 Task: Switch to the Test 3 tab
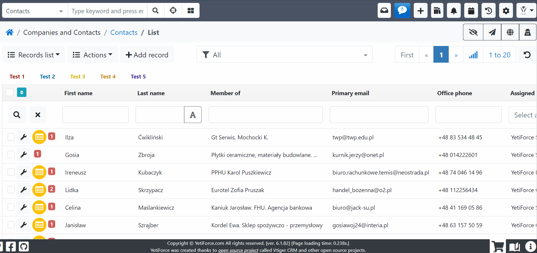pos(77,76)
